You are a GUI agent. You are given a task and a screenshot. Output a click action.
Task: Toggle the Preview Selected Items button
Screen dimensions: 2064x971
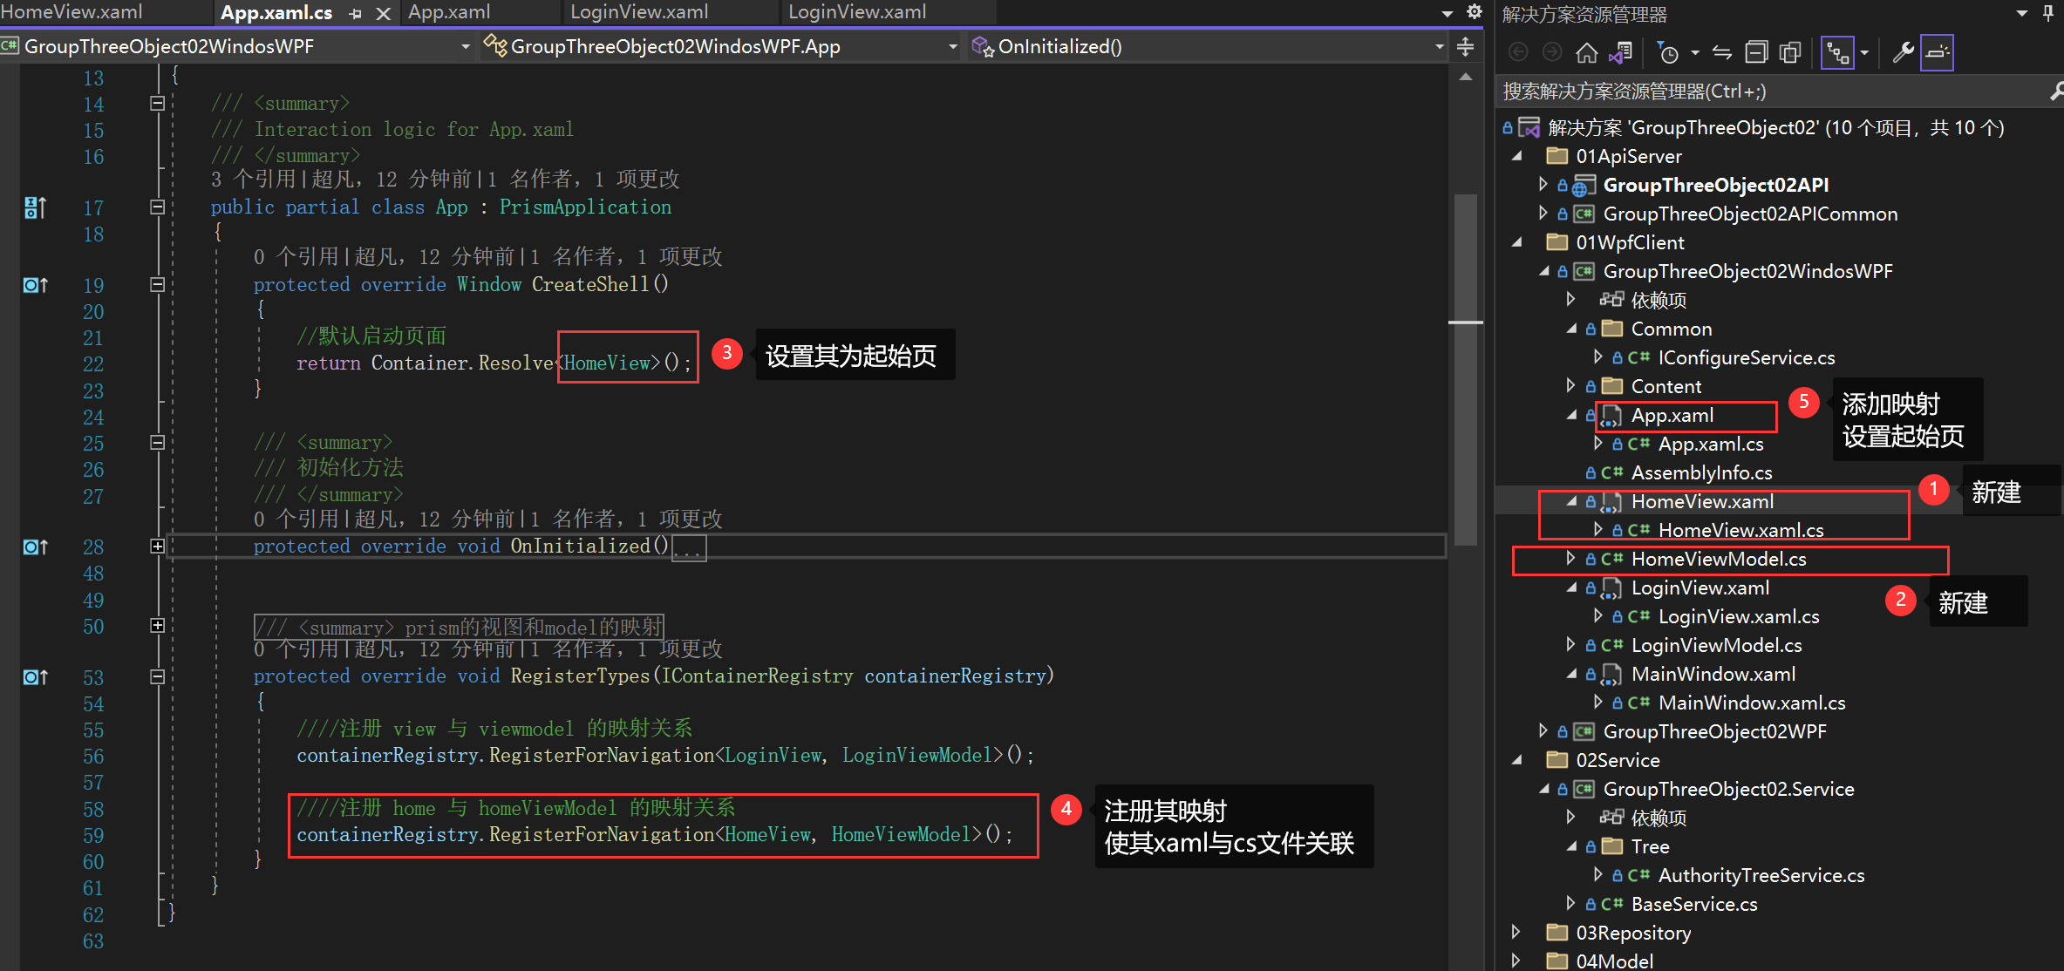click(x=1937, y=53)
